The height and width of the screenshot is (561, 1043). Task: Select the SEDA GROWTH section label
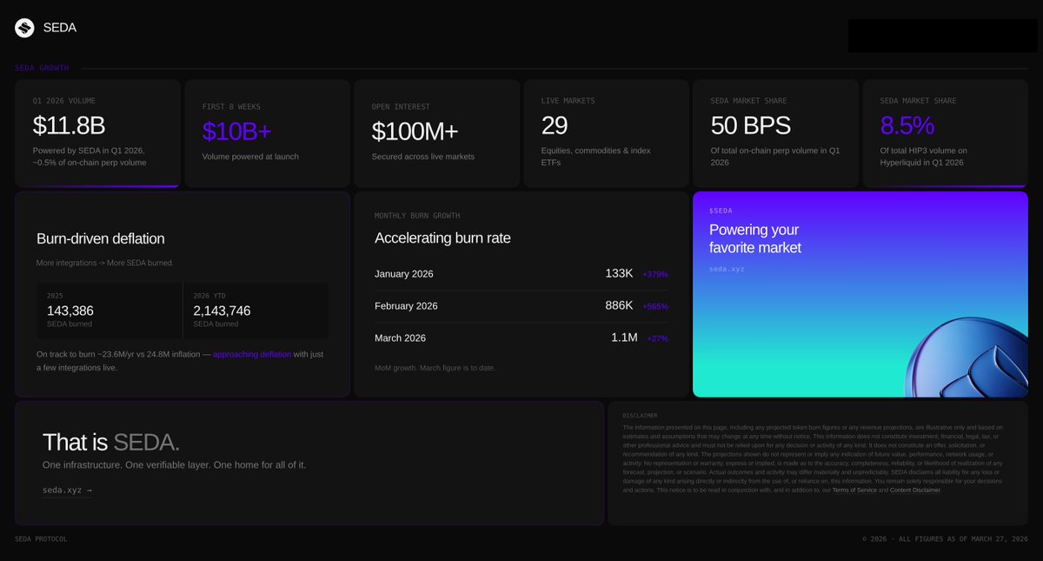(42, 68)
